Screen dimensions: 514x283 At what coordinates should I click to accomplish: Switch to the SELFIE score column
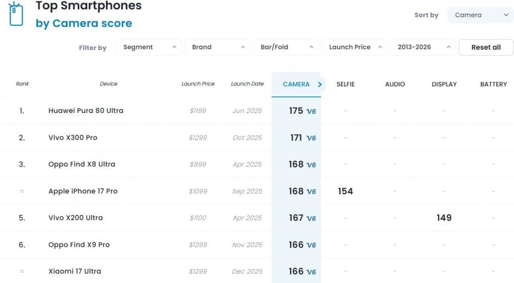345,84
